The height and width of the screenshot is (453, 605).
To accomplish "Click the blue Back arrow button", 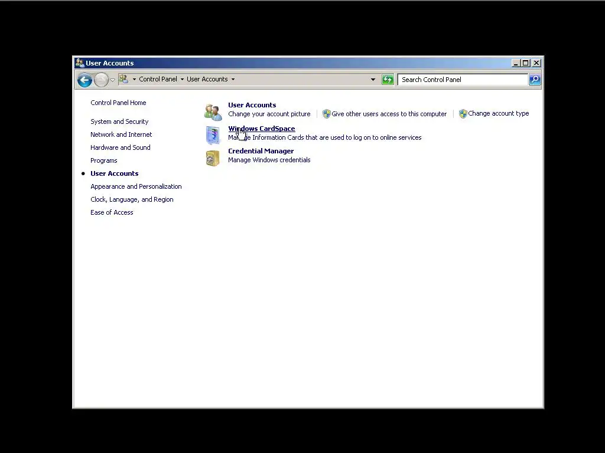I will coord(84,80).
